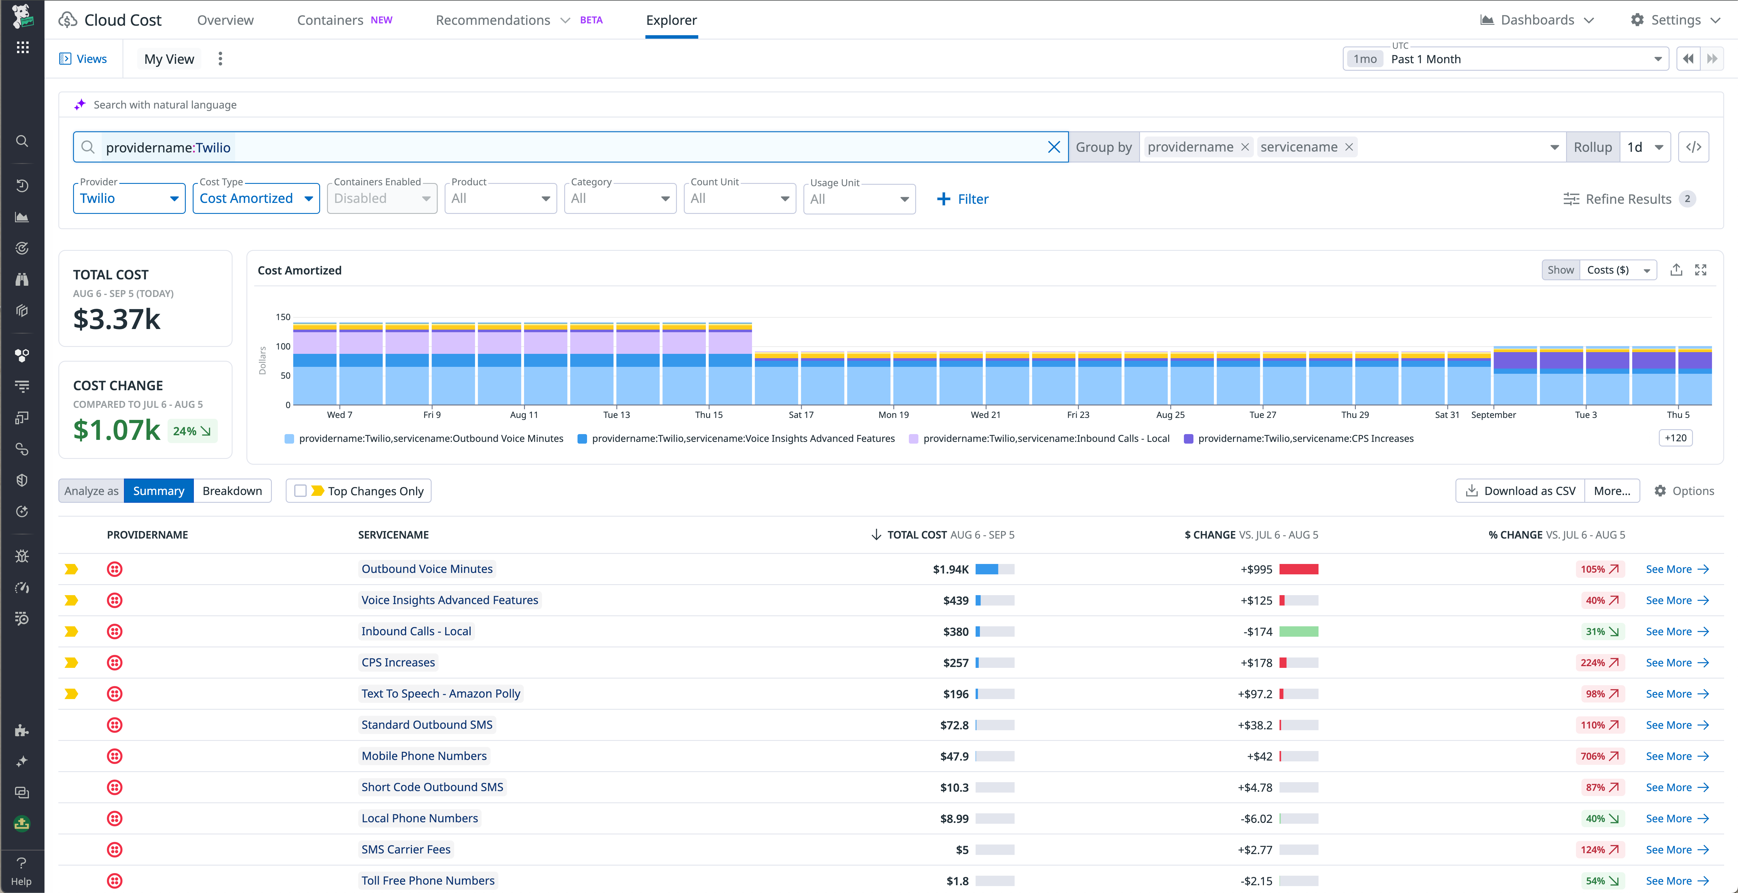1738x893 pixels.
Task: Open Error Tracking via the bug icon
Action: pos(22,555)
